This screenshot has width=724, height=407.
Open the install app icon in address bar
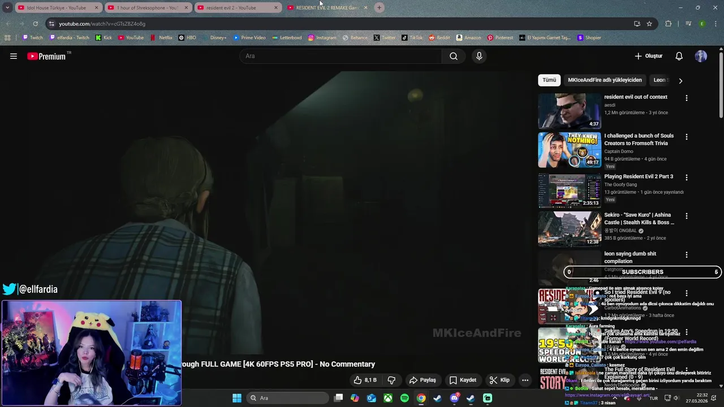tap(637, 24)
